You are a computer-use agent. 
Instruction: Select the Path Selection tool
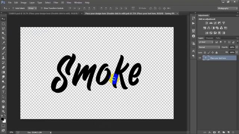[x=3, y=97]
